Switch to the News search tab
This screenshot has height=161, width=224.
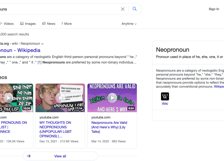click(49, 24)
